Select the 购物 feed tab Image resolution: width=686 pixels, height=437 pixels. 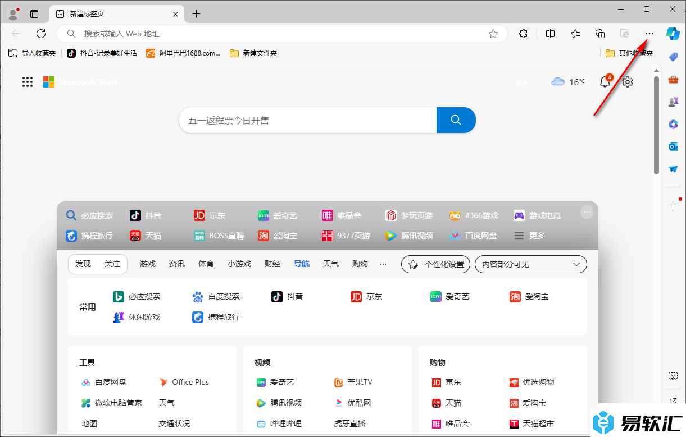pos(360,264)
